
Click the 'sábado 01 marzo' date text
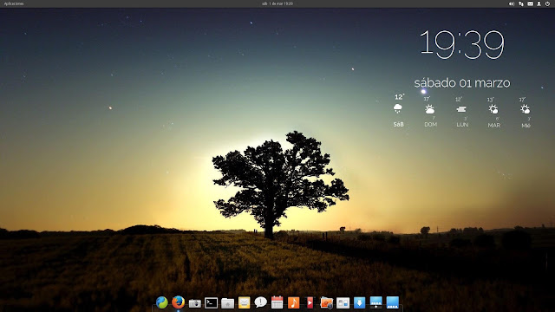tap(462, 83)
